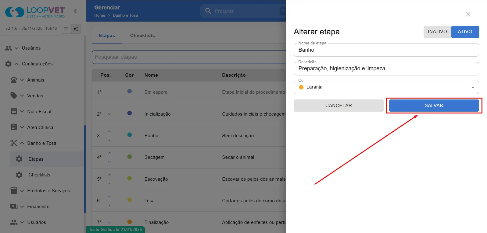Click the gear icon beside Checklists in the sidebar
The image size is (487, 233).
(x=19, y=175)
